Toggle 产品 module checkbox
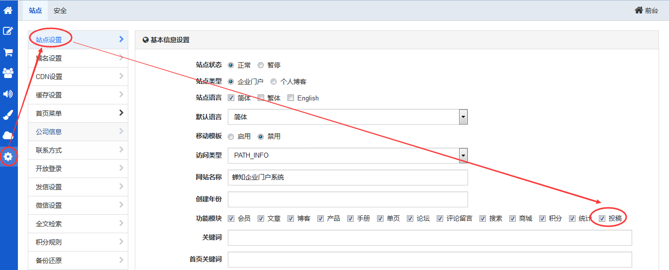 (x=320, y=218)
